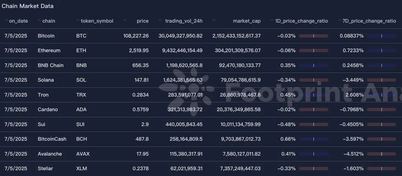This screenshot has width=402, height=176.
Task: Click Bitcoin's 7D change indicator bar
Action: tap(382, 36)
